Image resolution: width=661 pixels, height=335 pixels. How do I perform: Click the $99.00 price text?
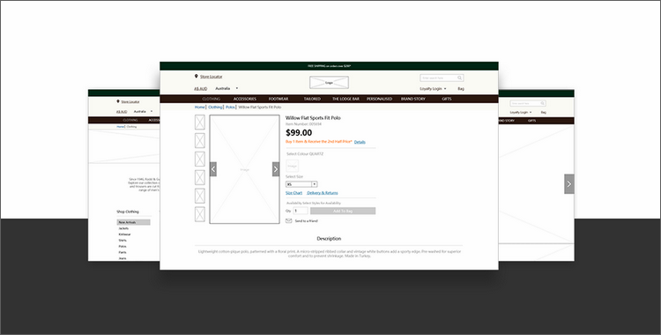299,133
